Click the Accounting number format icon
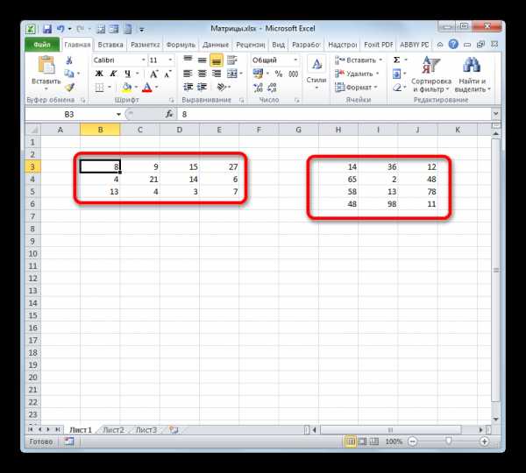Image resolution: width=526 pixels, height=473 pixels. (x=258, y=74)
